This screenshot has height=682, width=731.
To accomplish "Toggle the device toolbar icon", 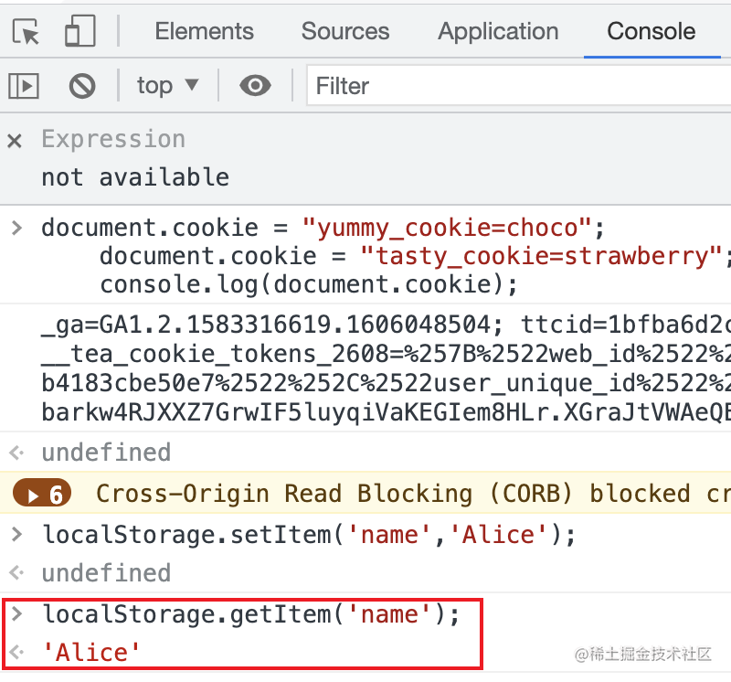I will click(x=80, y=31).
